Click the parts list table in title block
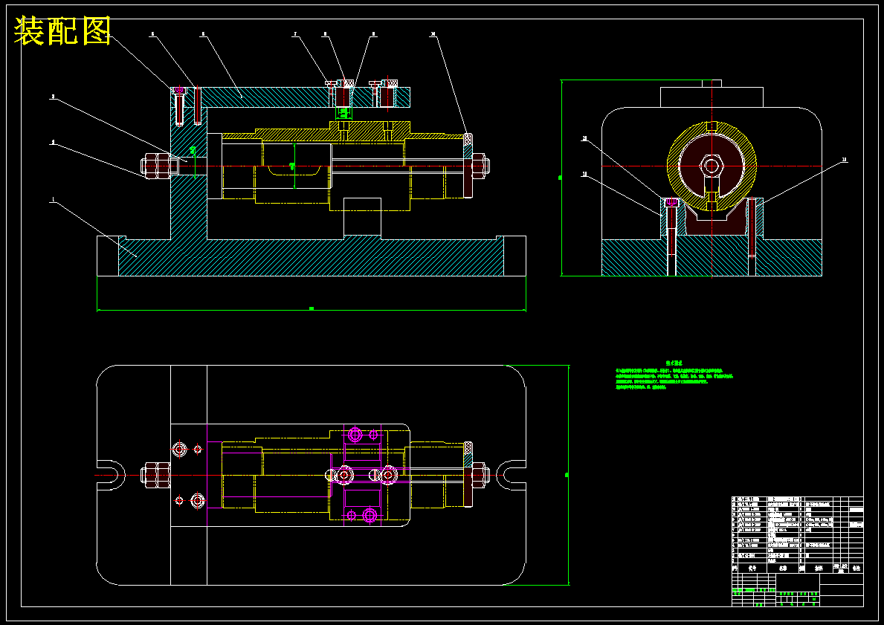884x625 pixels. pos(797,534)
